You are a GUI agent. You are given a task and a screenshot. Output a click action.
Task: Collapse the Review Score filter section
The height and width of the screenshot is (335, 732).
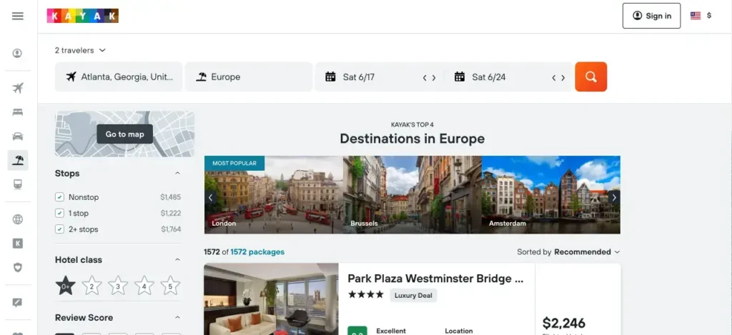pyautogui.click(x=177, y=317)
